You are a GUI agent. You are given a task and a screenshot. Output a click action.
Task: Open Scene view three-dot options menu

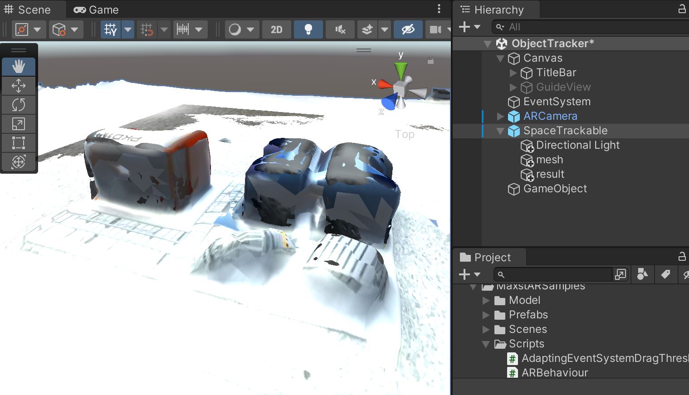tap(439, 9)
